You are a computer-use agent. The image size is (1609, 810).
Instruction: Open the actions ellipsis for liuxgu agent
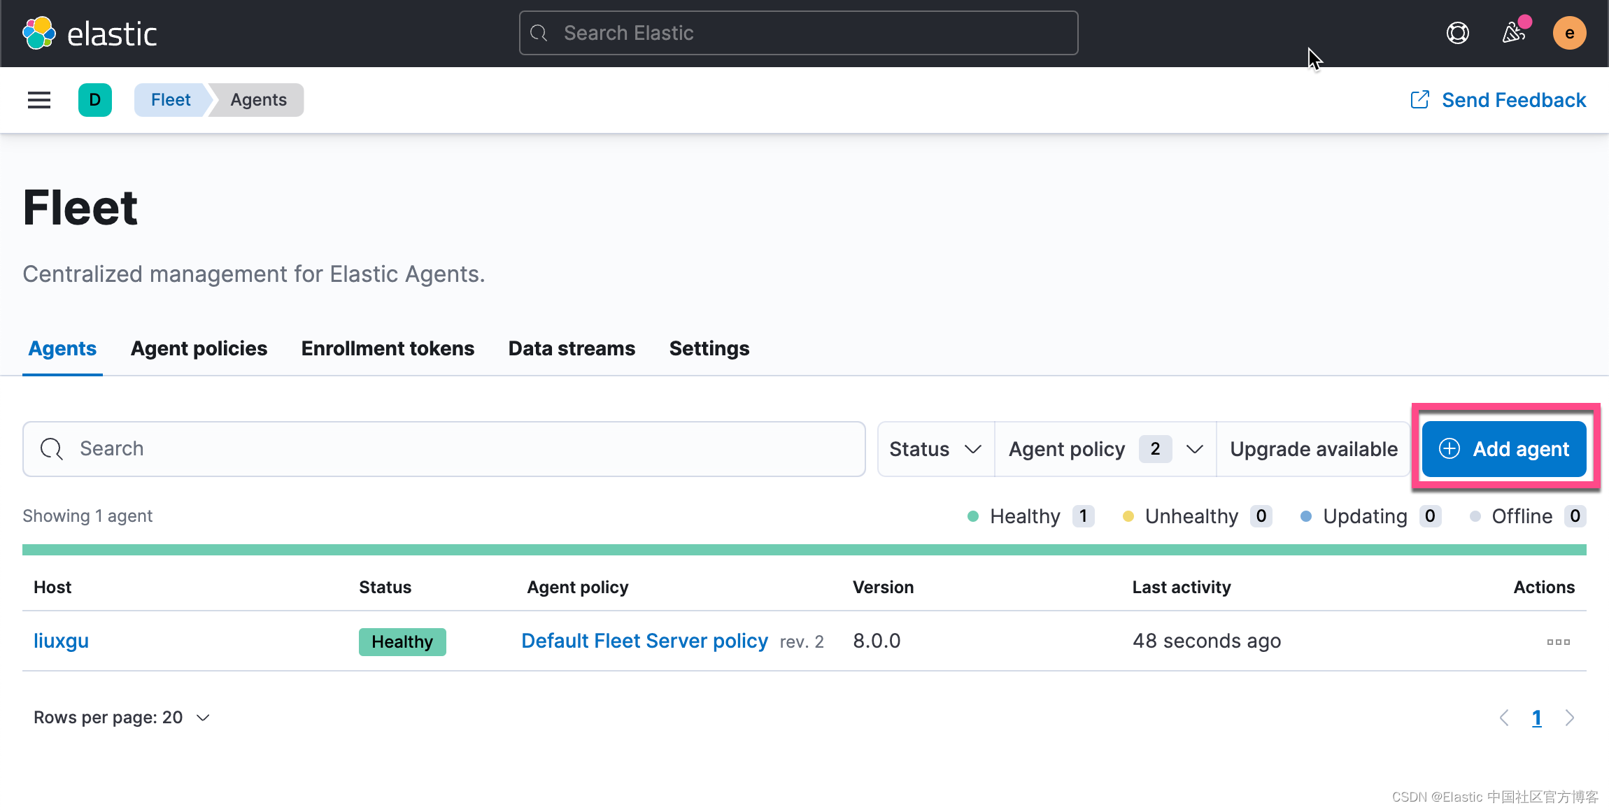[1558, 641]
